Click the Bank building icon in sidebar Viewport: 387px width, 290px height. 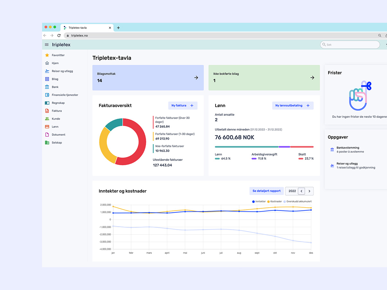(47, 87)
